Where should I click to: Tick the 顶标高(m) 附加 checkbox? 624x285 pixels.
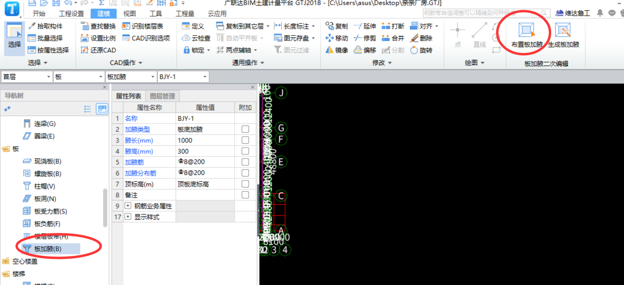coord(245,184)
